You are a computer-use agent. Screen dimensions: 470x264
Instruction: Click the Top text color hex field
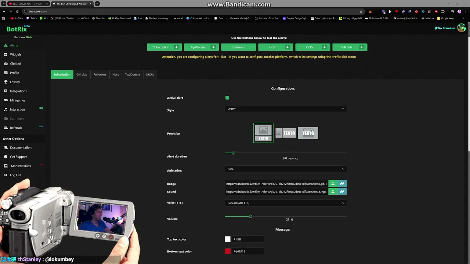click(248, 239)
